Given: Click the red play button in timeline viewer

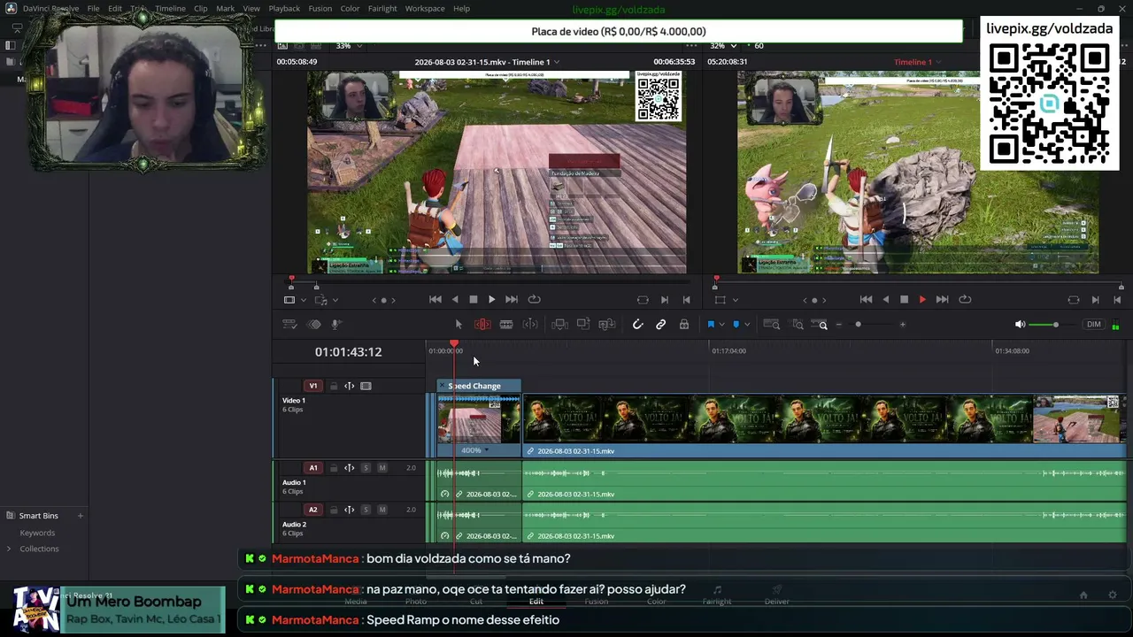Looking at the screenshot, I should [x=922, y=300].
